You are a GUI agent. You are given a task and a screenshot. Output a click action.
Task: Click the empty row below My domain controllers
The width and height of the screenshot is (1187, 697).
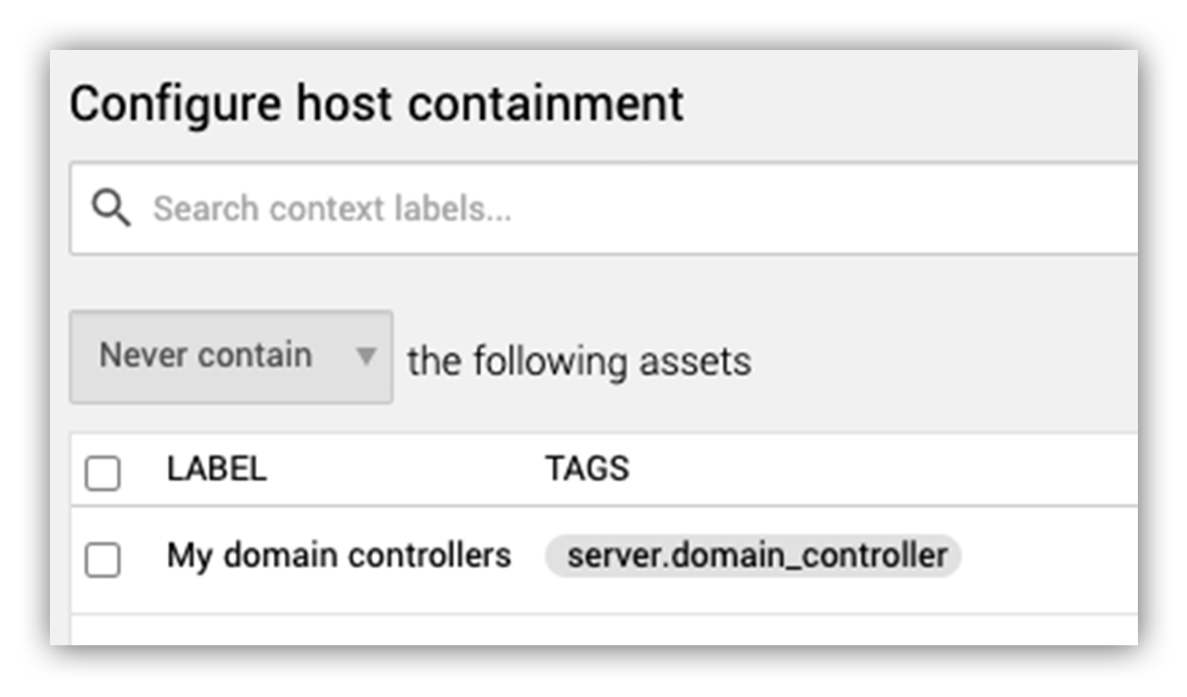point(603,630)
